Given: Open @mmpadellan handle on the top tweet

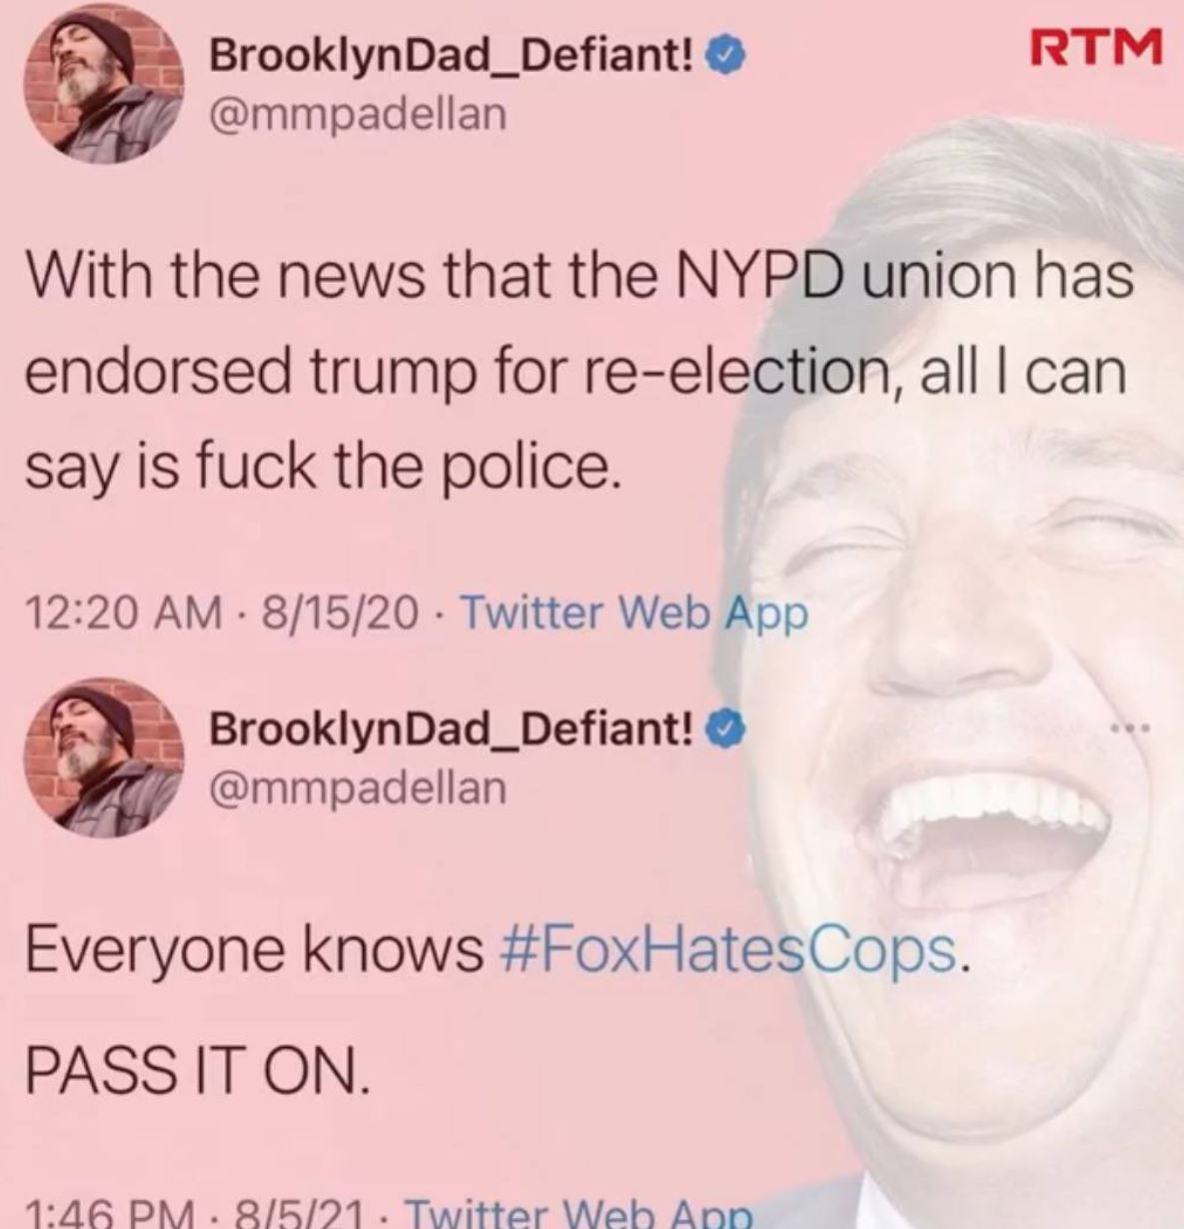Looking at the screenshot, I should [356, 114].
